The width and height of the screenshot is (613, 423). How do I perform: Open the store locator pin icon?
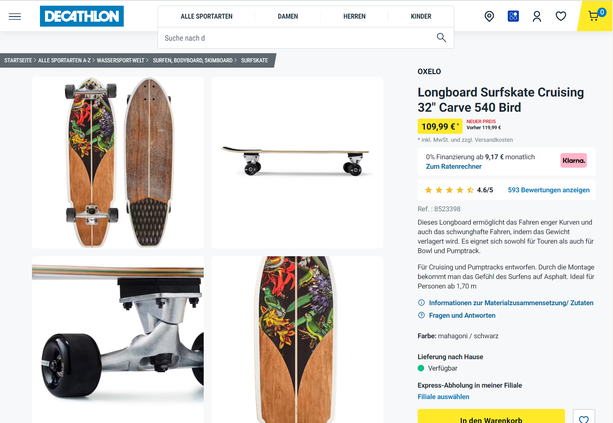[489, 16]
